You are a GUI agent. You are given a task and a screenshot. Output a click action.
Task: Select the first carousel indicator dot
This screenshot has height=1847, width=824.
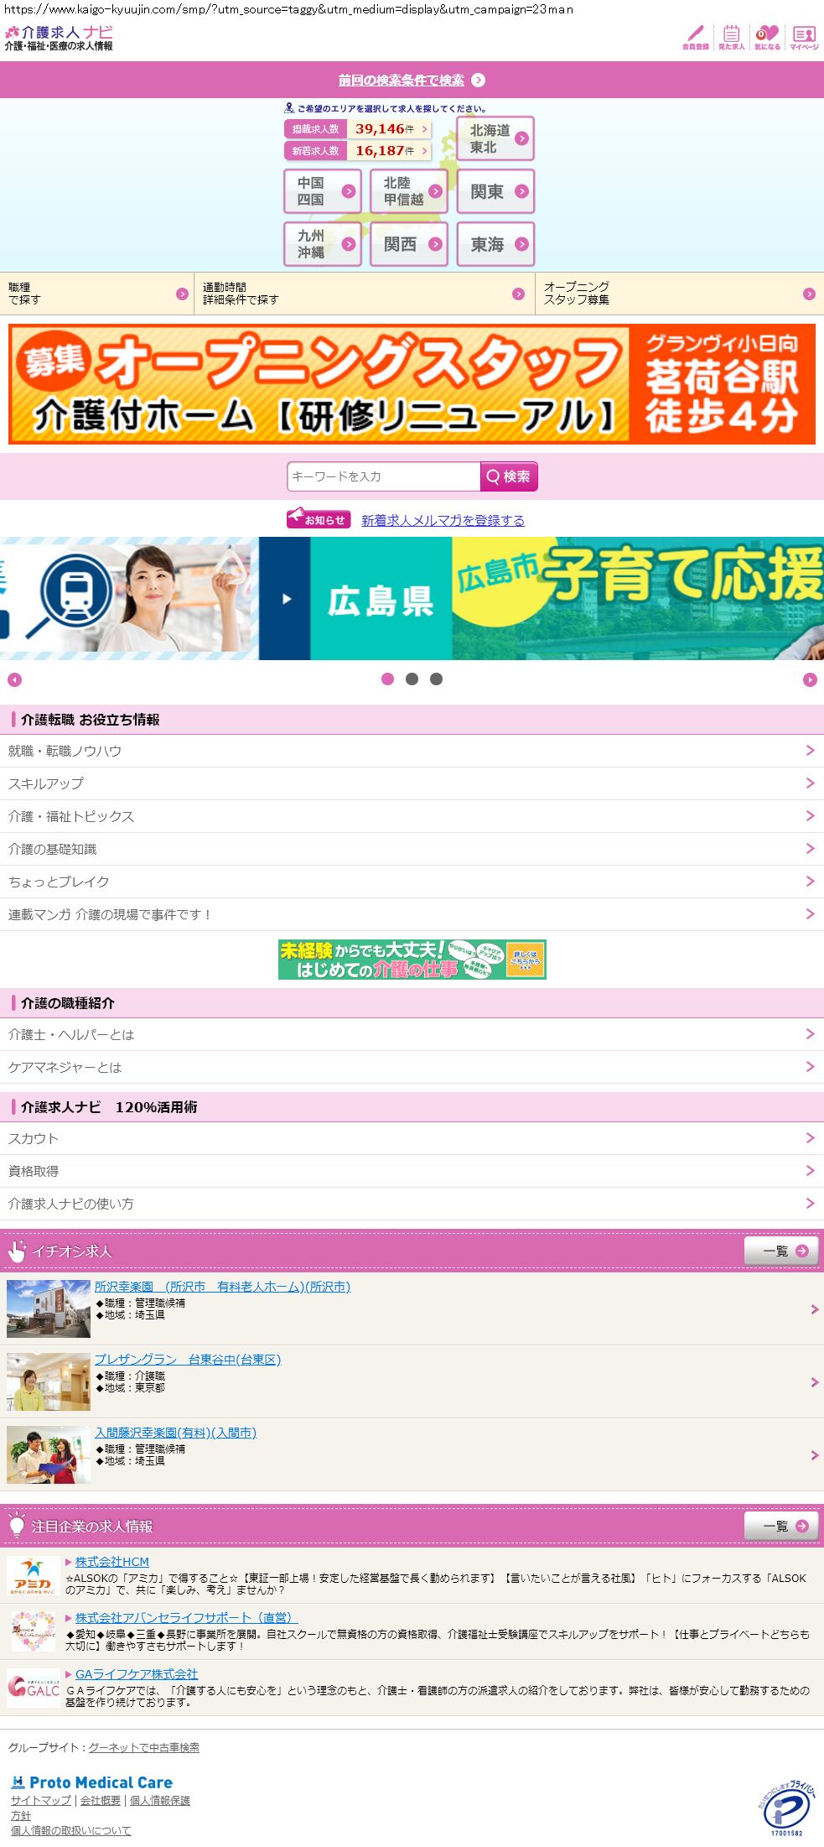(x=387, y=679)
